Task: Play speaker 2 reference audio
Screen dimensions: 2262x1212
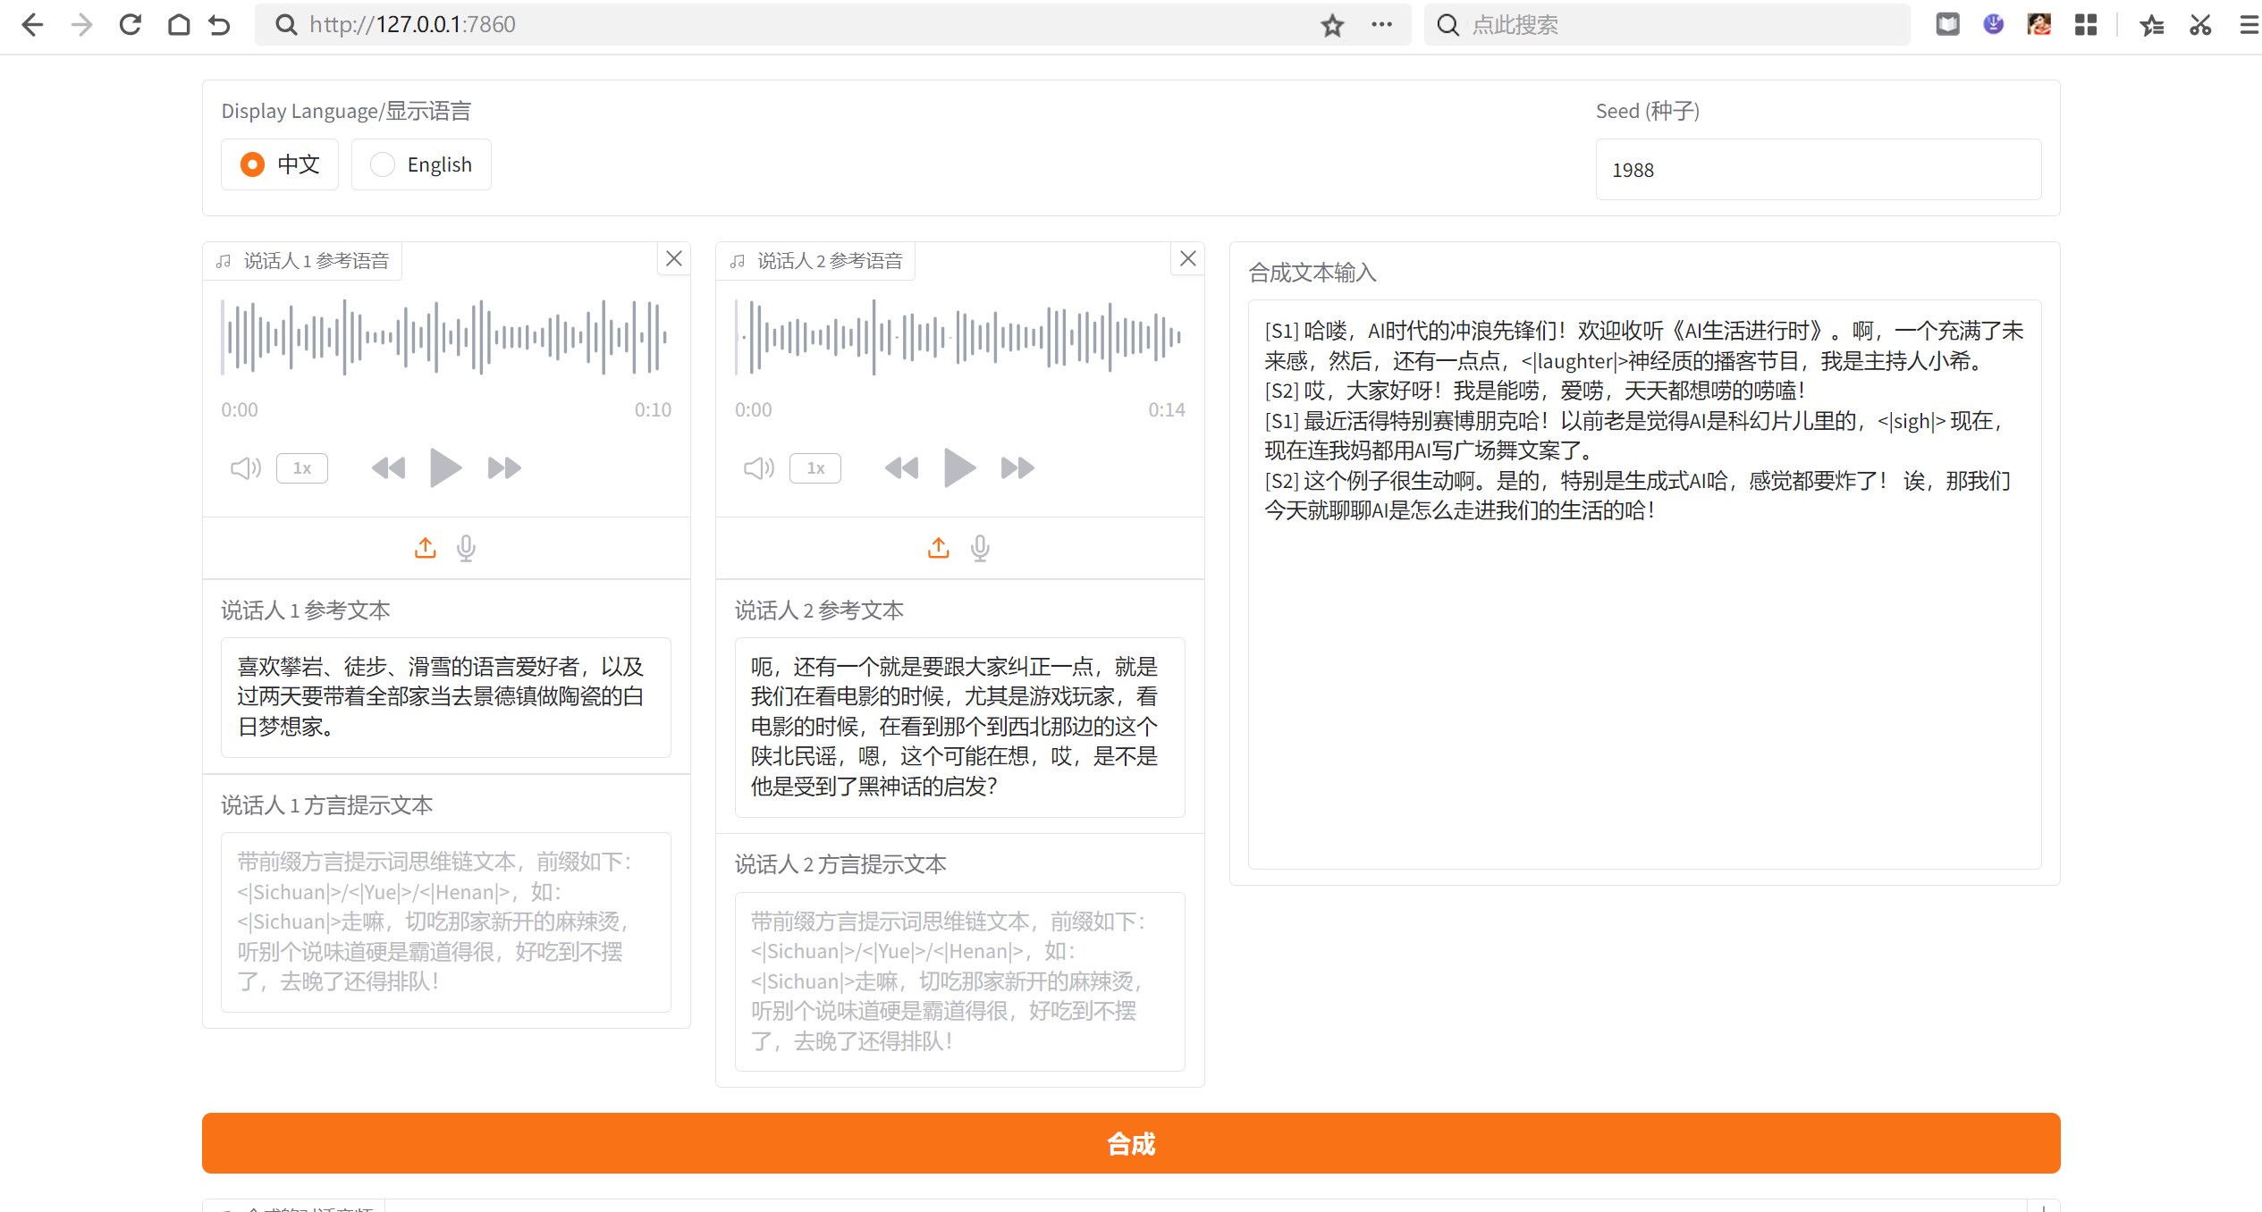Action: click(958, 467)
